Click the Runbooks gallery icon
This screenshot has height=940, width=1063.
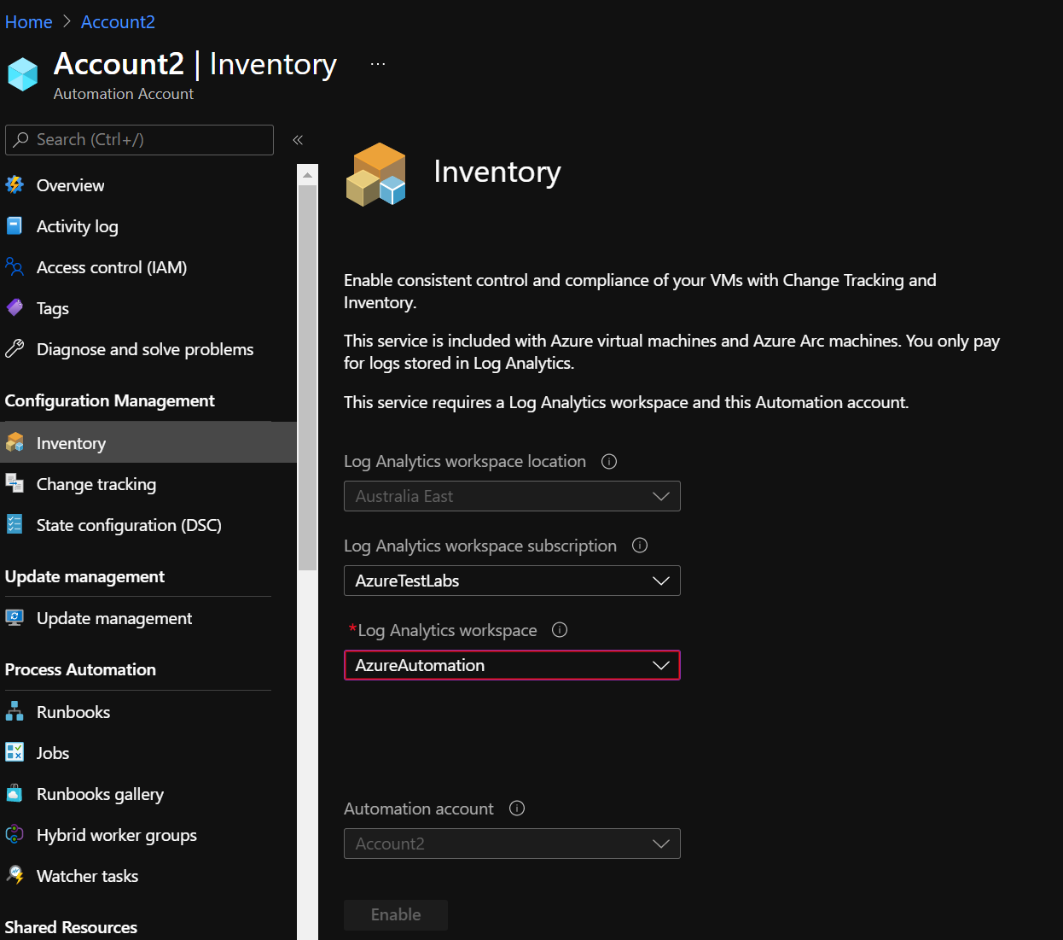pyautogui.click(x=15, y=794)
